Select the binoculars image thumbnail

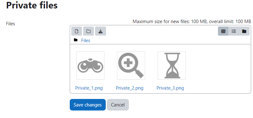90,66
